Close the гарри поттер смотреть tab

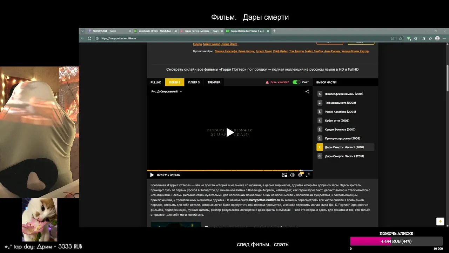pos(222,31)
